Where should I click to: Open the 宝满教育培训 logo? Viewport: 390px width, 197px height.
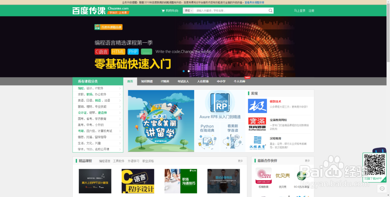pyautogui.click(x=257, y=124)
